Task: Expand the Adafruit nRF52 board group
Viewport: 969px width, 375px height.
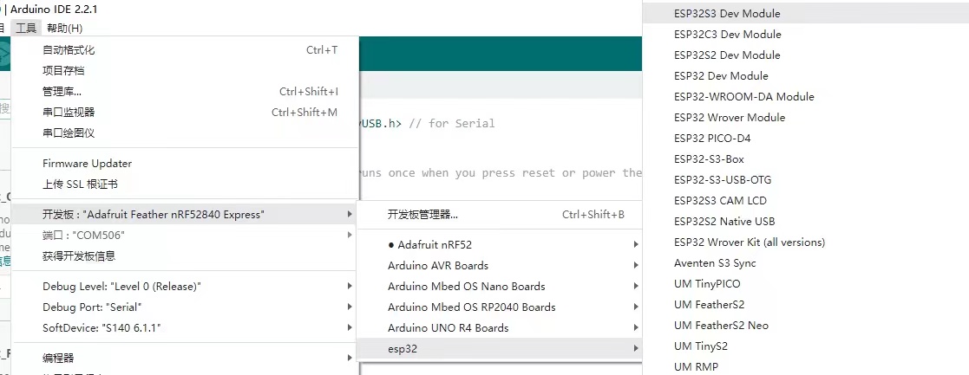Action: pos(500,245)
